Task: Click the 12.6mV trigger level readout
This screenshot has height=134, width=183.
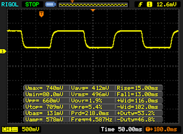Action: 166,5
